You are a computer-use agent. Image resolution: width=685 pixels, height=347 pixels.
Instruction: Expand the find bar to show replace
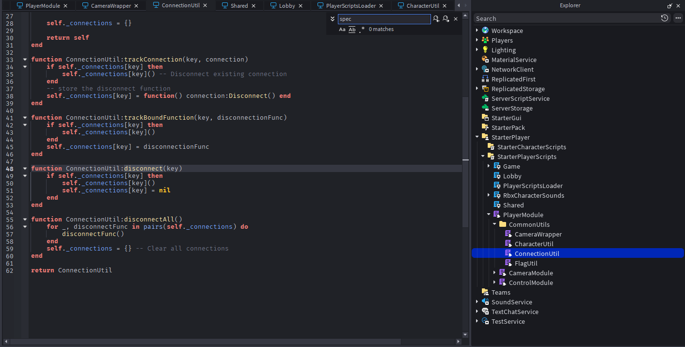(x=333, y=19)
